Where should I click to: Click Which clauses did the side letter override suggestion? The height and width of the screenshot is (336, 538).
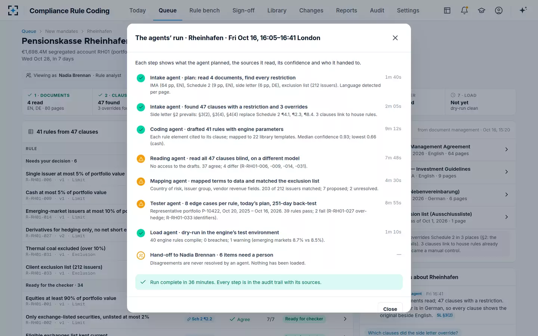pyautogui.click(x=413, y=333)
